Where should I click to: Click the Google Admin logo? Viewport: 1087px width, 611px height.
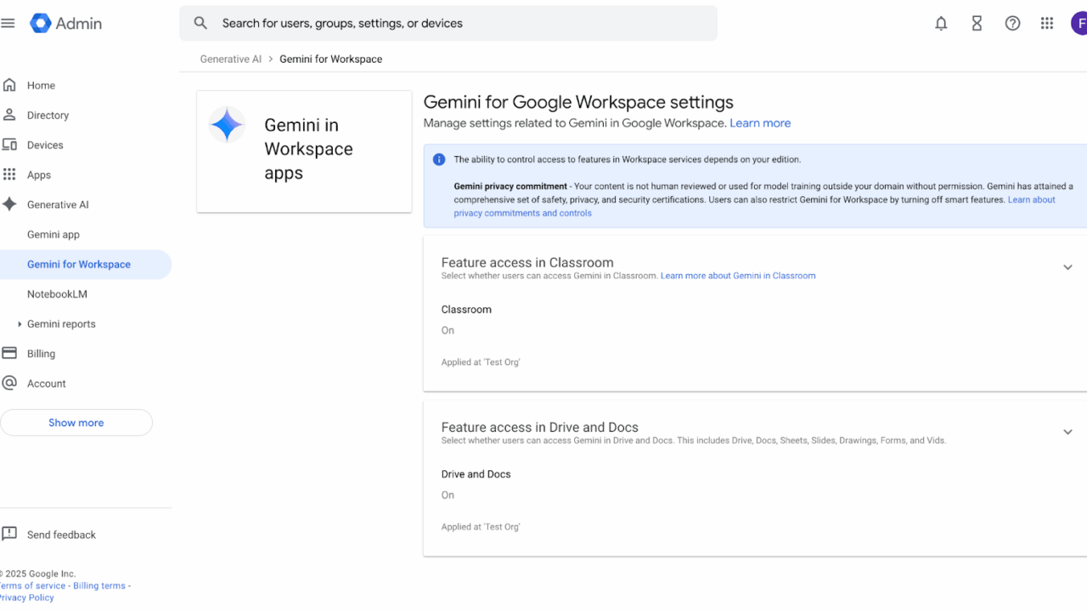coord(65,23)
